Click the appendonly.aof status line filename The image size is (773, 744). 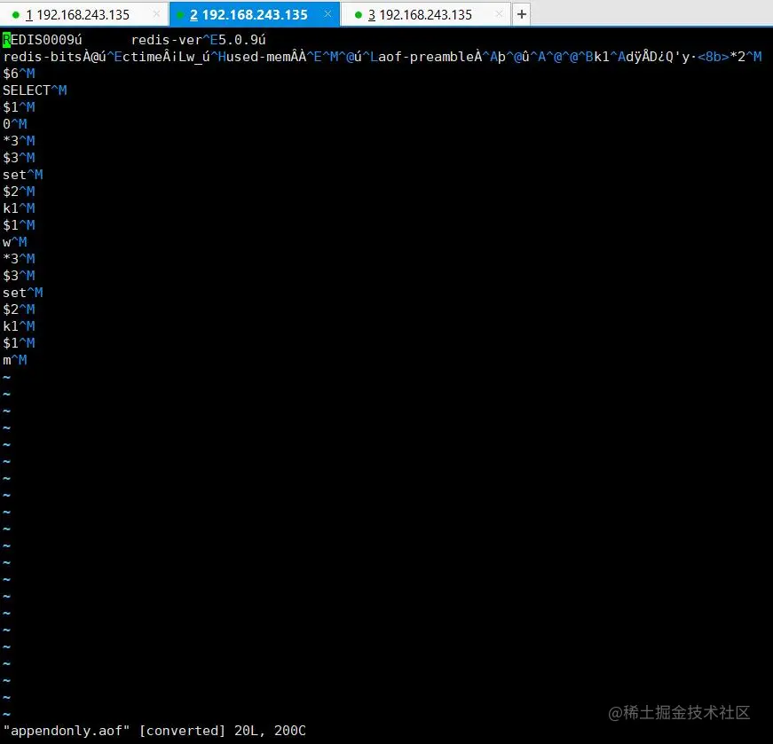click(x=67, y=730)
